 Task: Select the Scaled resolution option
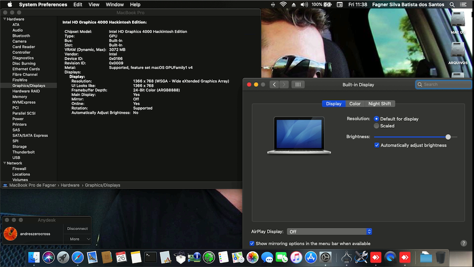click(x=377, y=126)
